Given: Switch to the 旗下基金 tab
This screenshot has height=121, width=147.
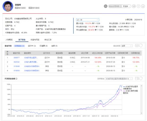Looking at the screenshot, I should 22,40.
